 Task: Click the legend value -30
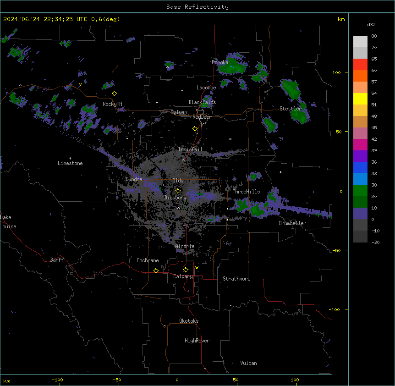point(375,243)
